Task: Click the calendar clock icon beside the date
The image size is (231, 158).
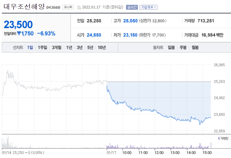Action: tap(79, 8)
